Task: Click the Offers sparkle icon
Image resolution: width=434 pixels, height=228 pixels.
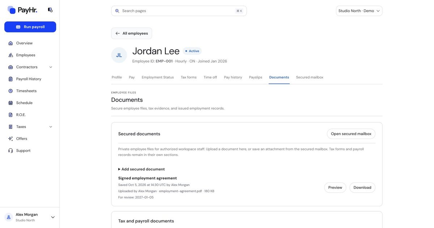Action: click(x=10, y=139)
